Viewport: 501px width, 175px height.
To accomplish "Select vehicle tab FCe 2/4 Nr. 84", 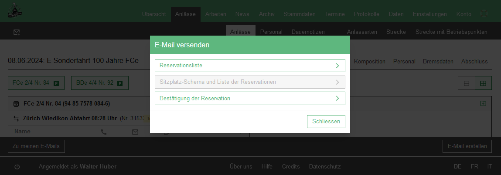I will [x=36, y=83].
